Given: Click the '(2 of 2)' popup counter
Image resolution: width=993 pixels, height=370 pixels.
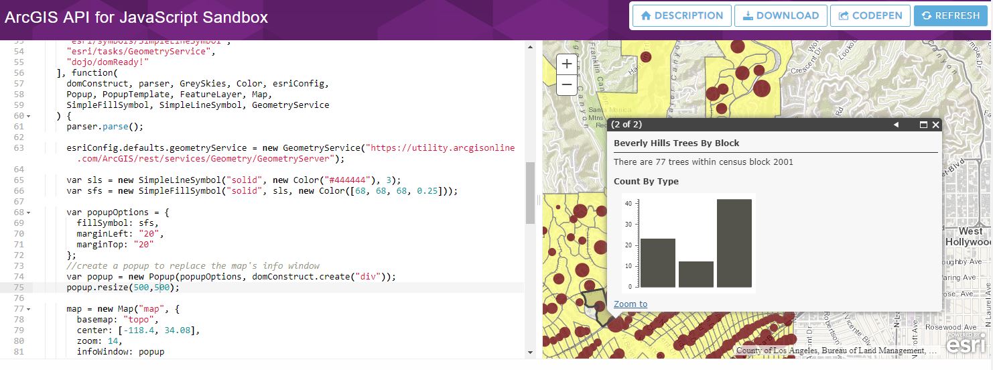Looking at the screenshot, I should click(x=626, y=125).
